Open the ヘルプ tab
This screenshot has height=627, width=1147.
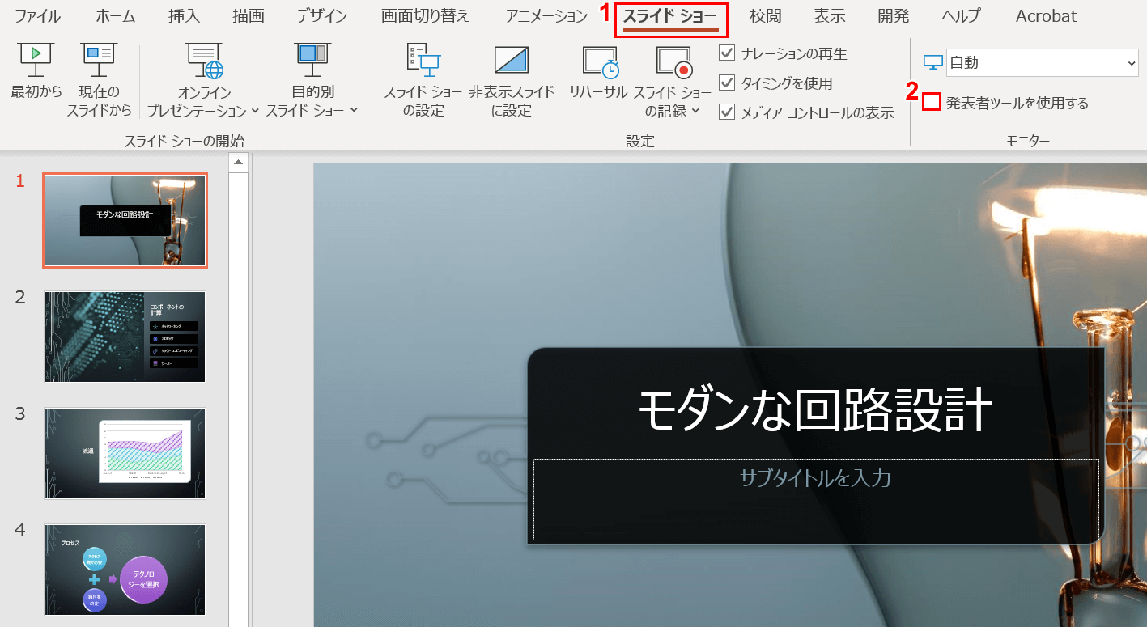pyautogui.click(x=962, y=16)
